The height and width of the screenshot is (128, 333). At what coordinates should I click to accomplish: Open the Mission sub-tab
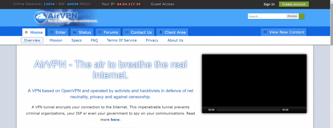pos(56,40)
